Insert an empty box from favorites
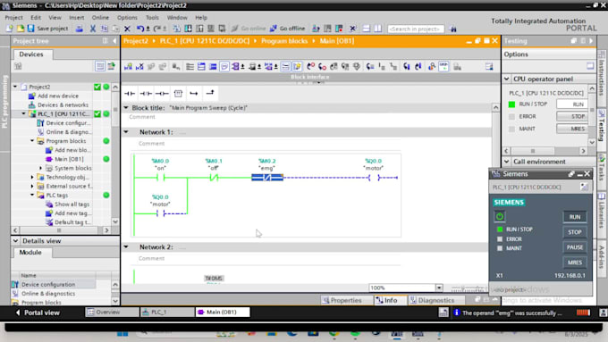The width and height of the screenshot is (608, 342). (x=178, y=94)
